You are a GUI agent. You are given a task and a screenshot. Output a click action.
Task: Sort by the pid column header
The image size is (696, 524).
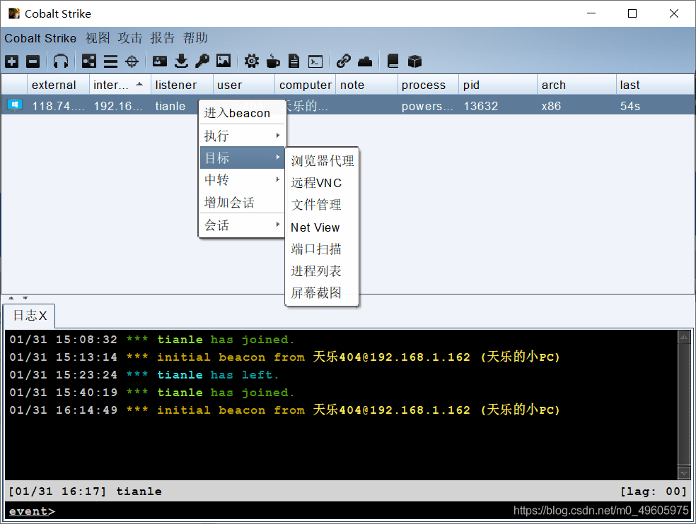coord(498,85)
